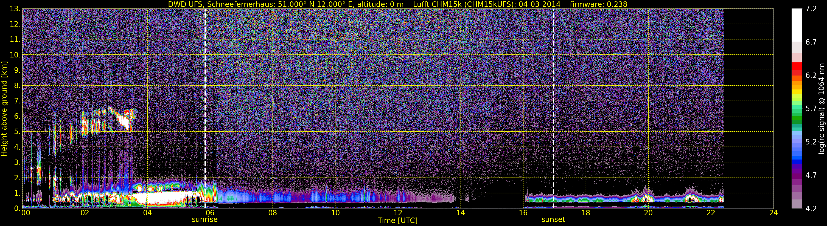
Task: Click the time axis tick label 18
Action: [585, 213]
